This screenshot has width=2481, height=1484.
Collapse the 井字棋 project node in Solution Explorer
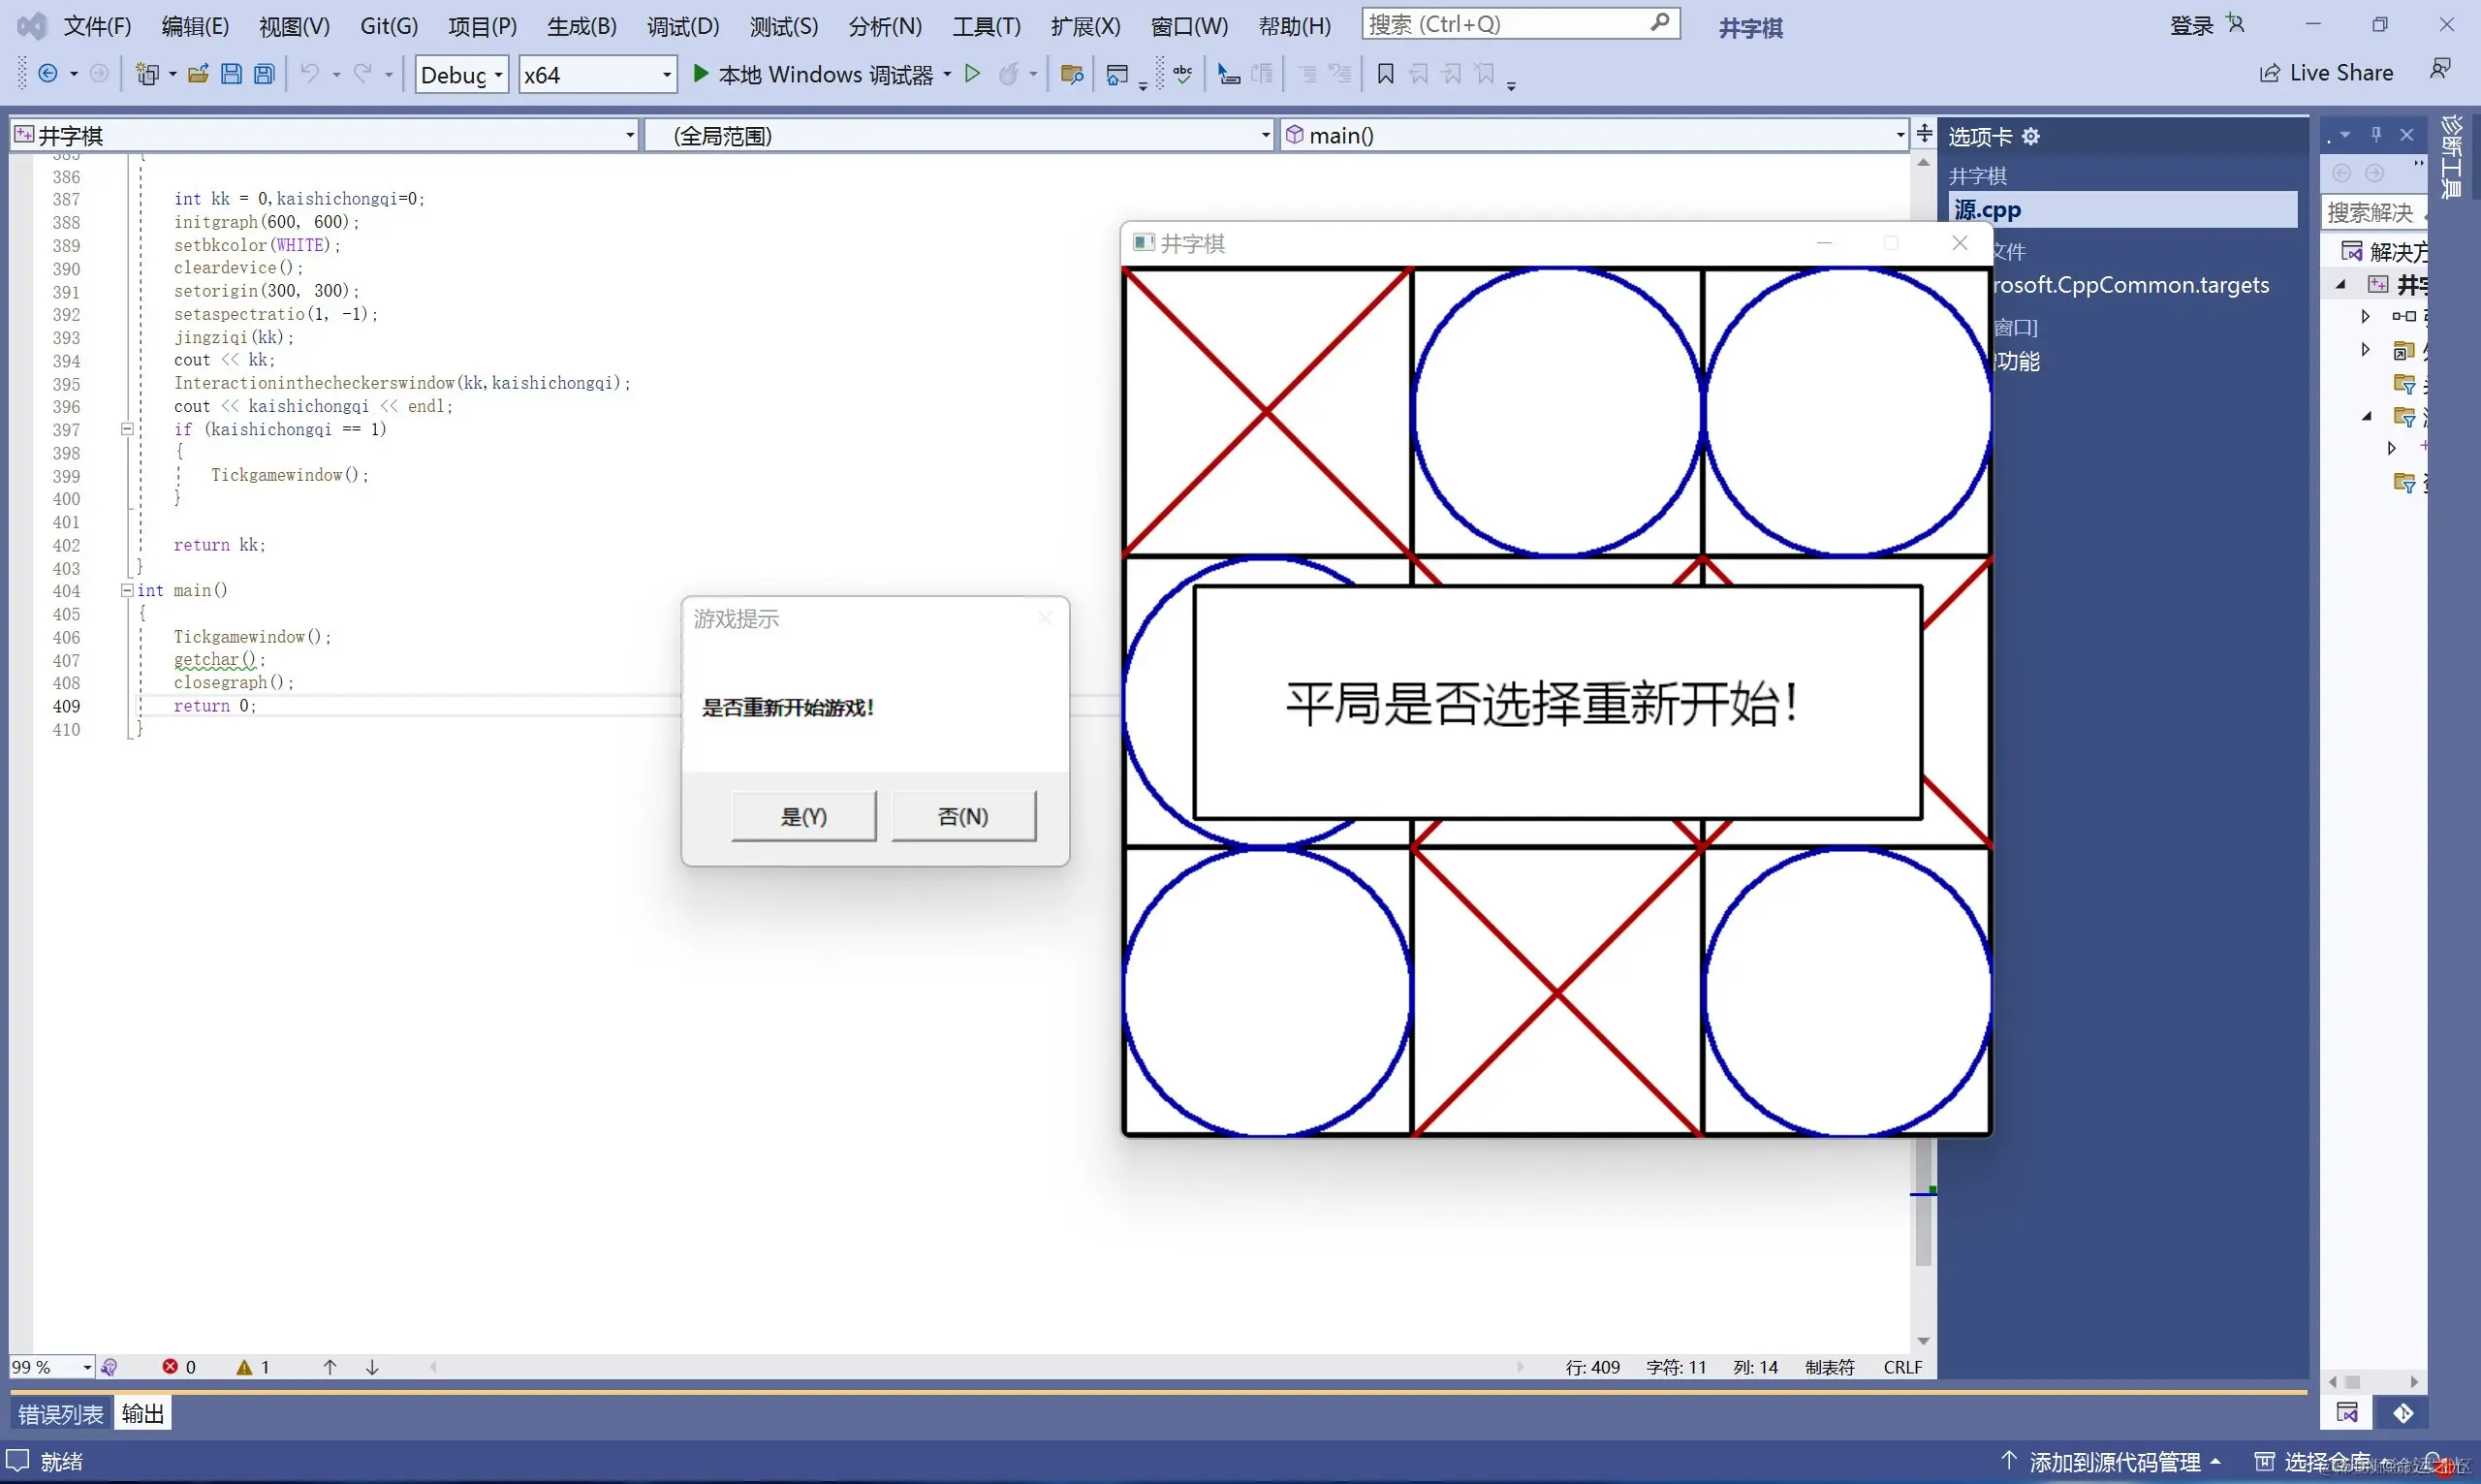pyautogui.click(x=2341, y=285)
